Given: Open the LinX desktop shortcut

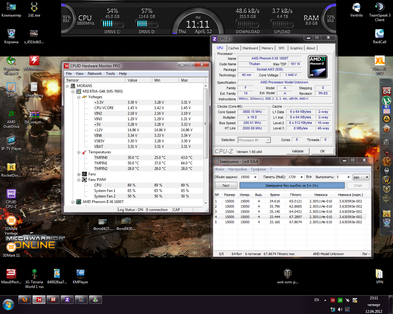Looking at the screenshot, I should pos(11,90).
